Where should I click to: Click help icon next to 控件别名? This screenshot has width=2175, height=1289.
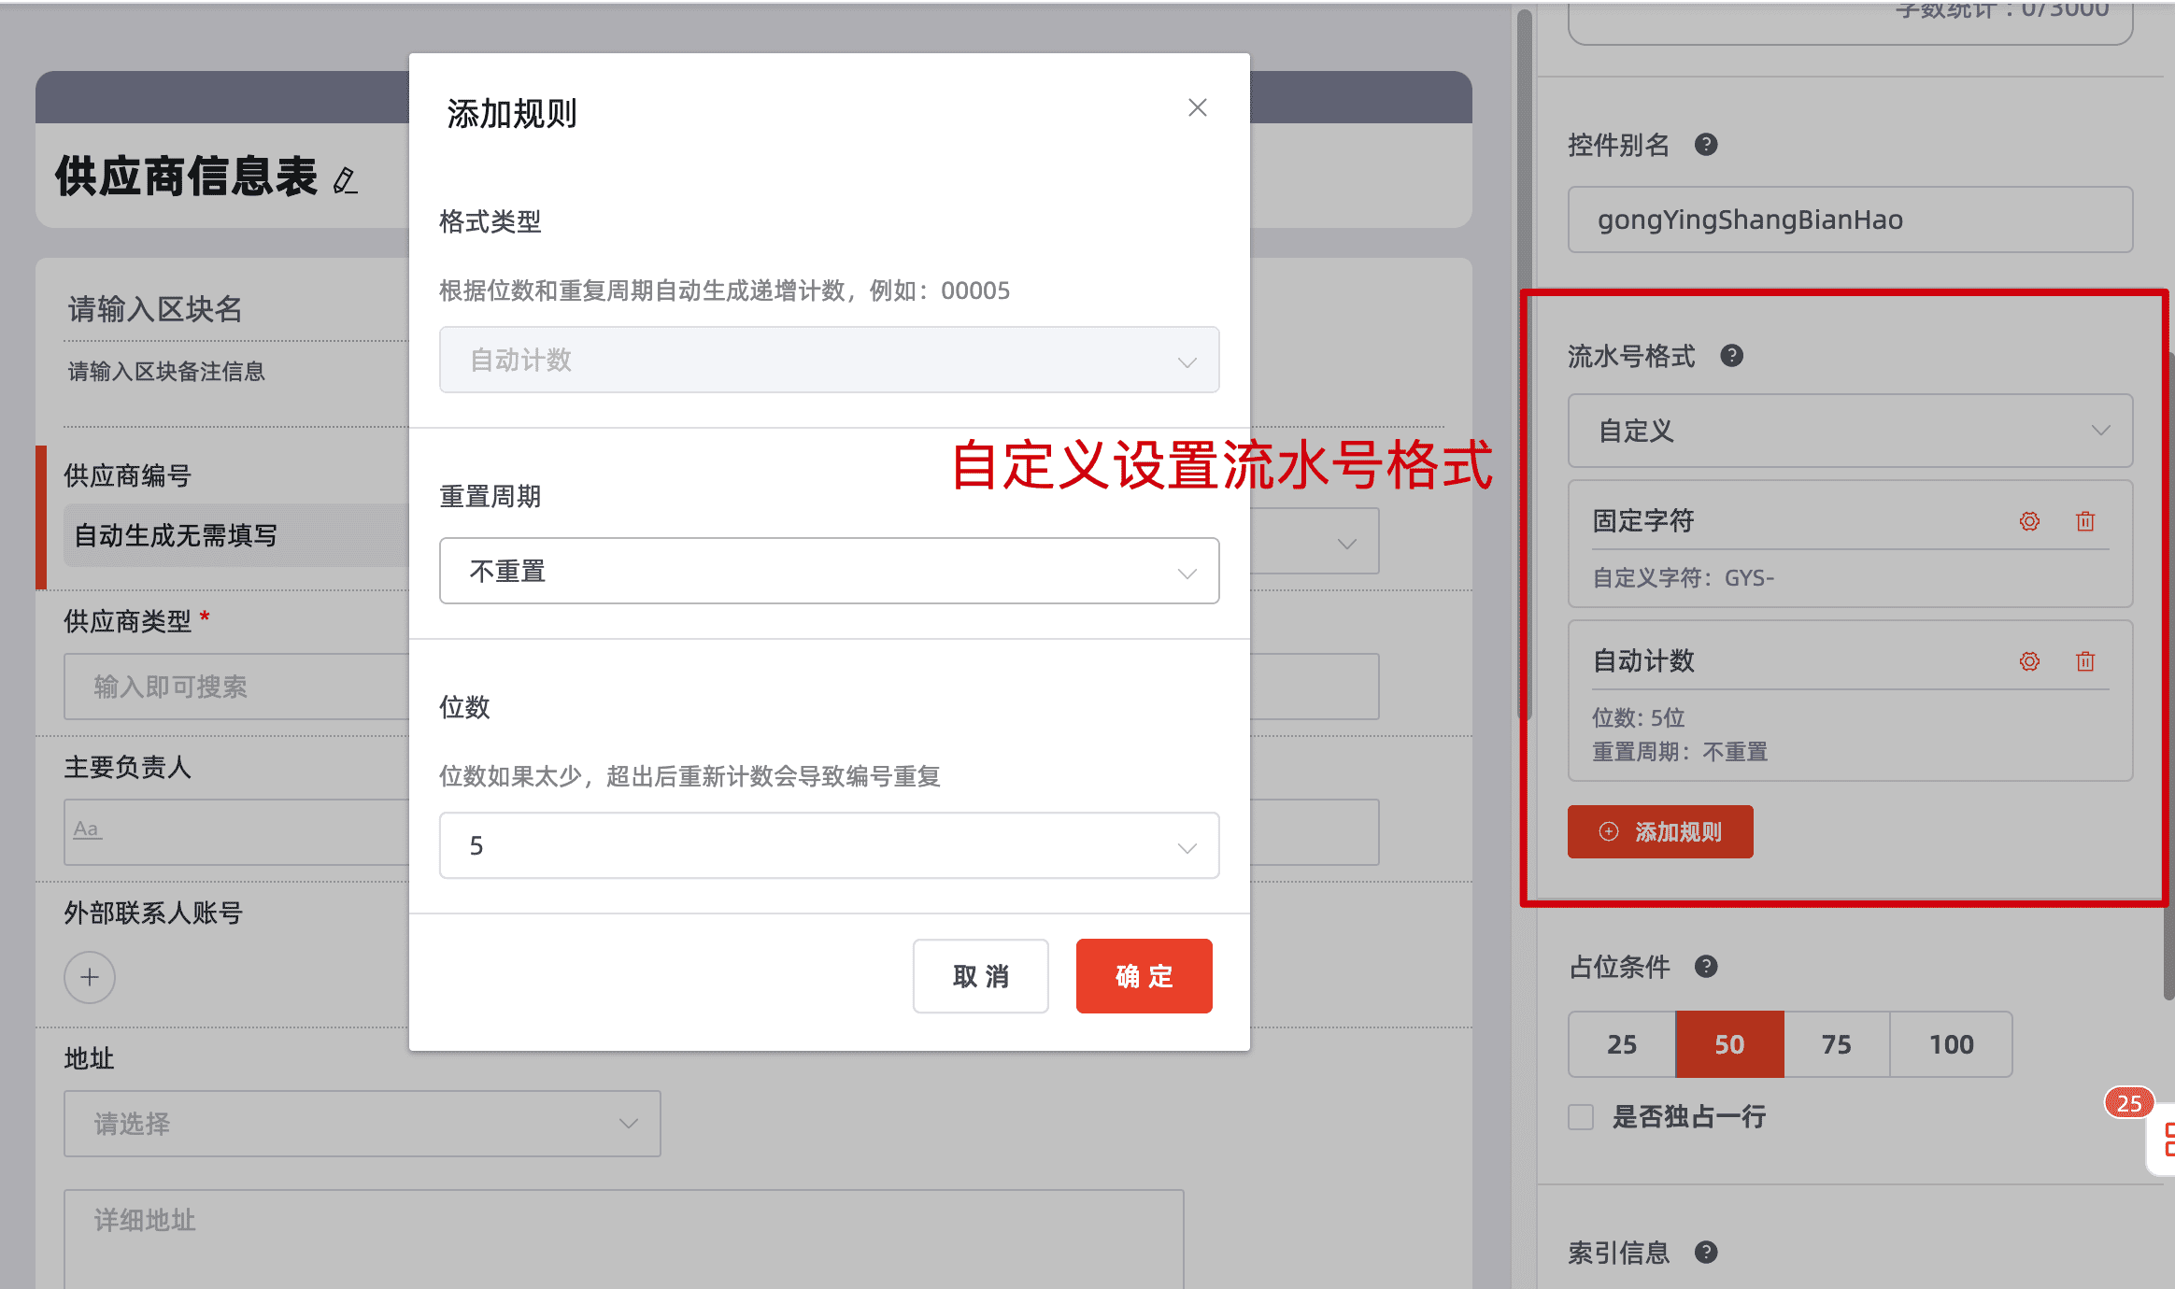[x=1706, y=145]
